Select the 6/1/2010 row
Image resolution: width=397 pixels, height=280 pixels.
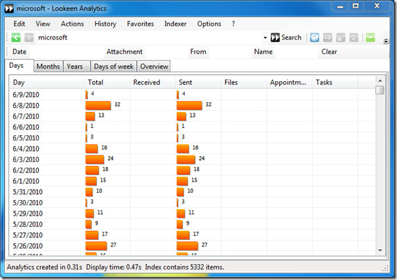192,181
